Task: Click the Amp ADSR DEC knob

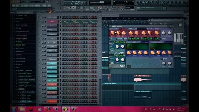Action: 135,53
